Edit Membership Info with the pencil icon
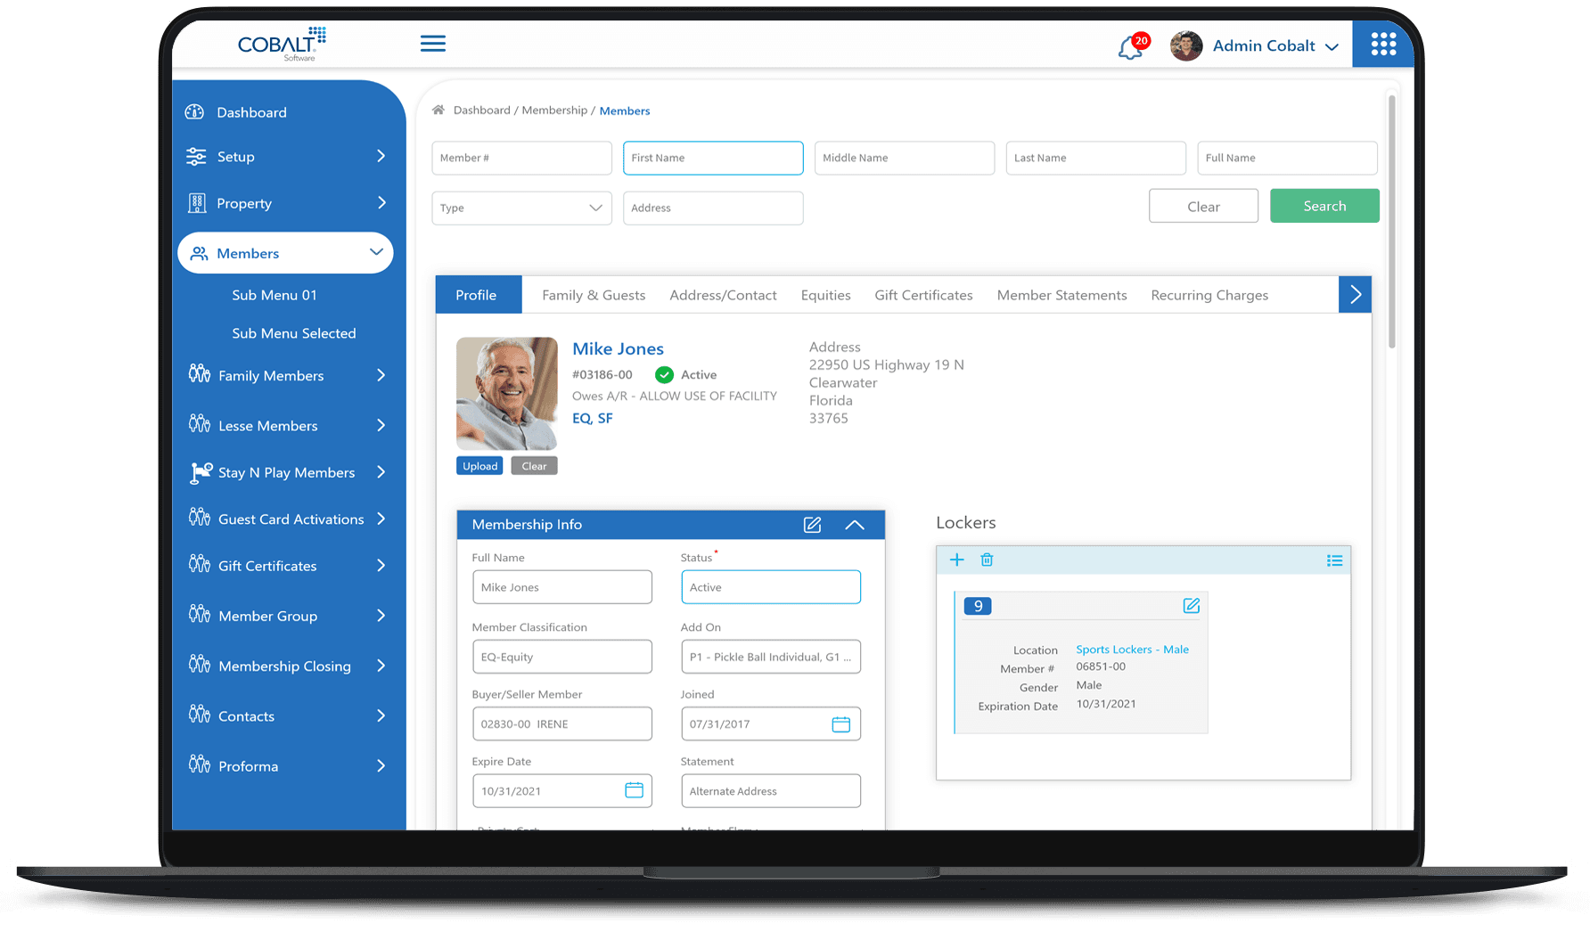This screenshot has width=1590, height=948. 812,525
